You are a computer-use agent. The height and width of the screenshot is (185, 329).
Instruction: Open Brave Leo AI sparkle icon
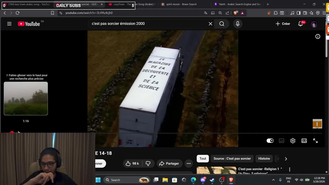312,13
